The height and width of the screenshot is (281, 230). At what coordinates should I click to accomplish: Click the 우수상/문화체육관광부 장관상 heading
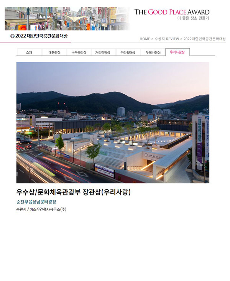[x=73, y=192]
